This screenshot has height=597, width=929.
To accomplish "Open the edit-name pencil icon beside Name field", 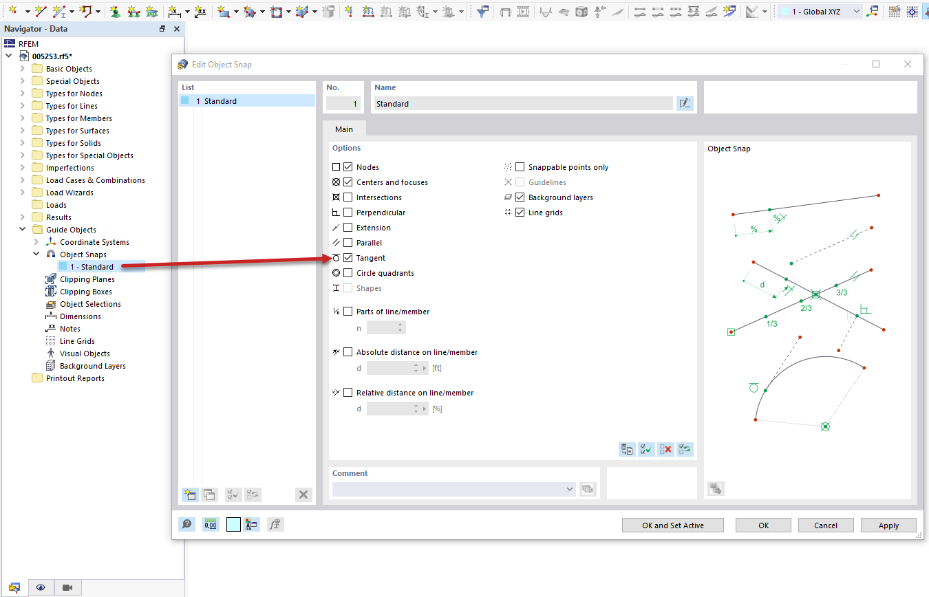I will pyautogui.click(x=685, y=102).
